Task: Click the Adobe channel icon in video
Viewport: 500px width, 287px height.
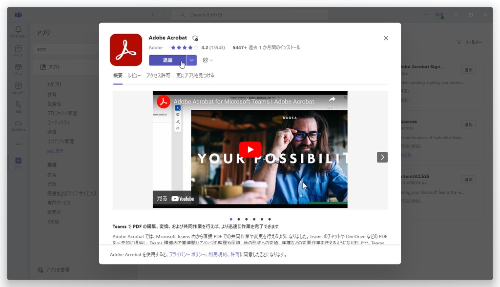Action: point(163,102)
